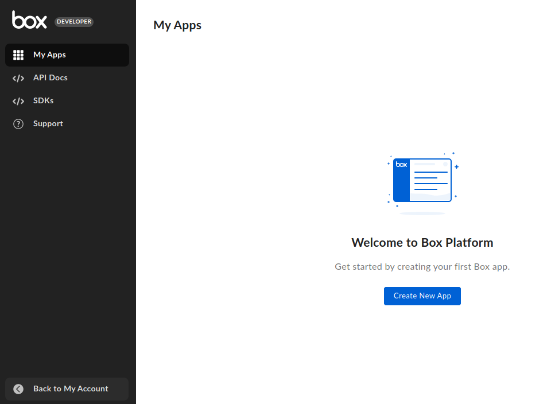Open the API Docs section

51,77
